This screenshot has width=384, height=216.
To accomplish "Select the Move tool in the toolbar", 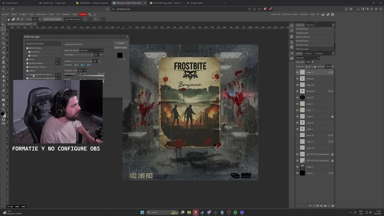I will pyautogui.click(x=4, y=24).
